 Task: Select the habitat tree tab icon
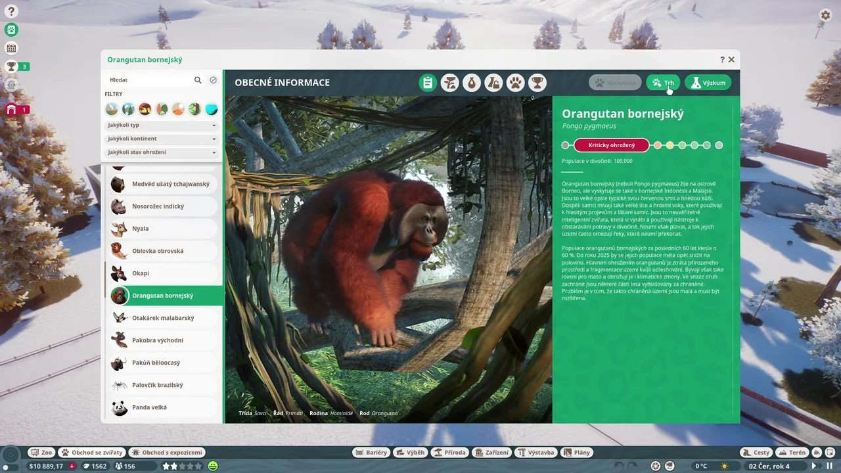click(x=450, y=83)
